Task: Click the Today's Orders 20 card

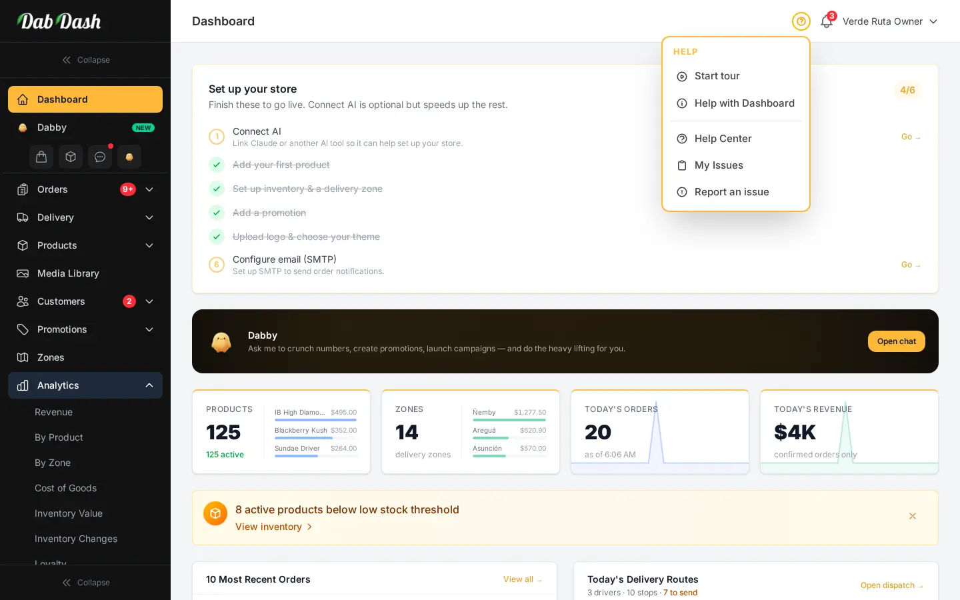Action: 660,432
